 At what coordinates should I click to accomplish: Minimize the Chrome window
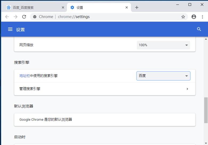coord(178,5)
